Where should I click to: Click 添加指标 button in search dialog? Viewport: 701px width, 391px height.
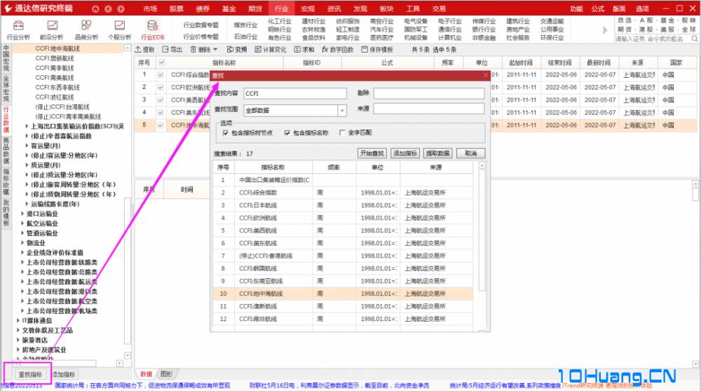[405, 153]
